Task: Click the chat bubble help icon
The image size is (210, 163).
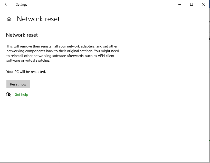Action: click(x=9, y=94)
